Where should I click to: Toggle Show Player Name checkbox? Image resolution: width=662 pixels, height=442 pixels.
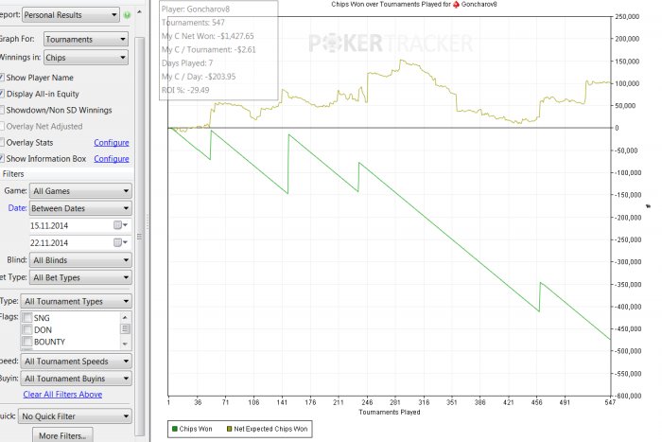point(2,78)
